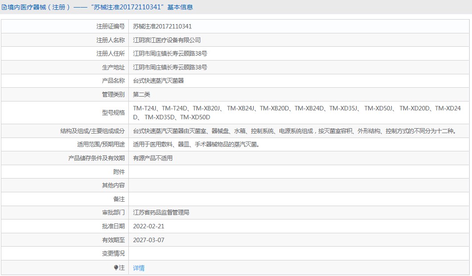Image resolution: width=472 pixels, height=276 pixels.
Task: Click the 管理类别 row label
Action: 113,94
